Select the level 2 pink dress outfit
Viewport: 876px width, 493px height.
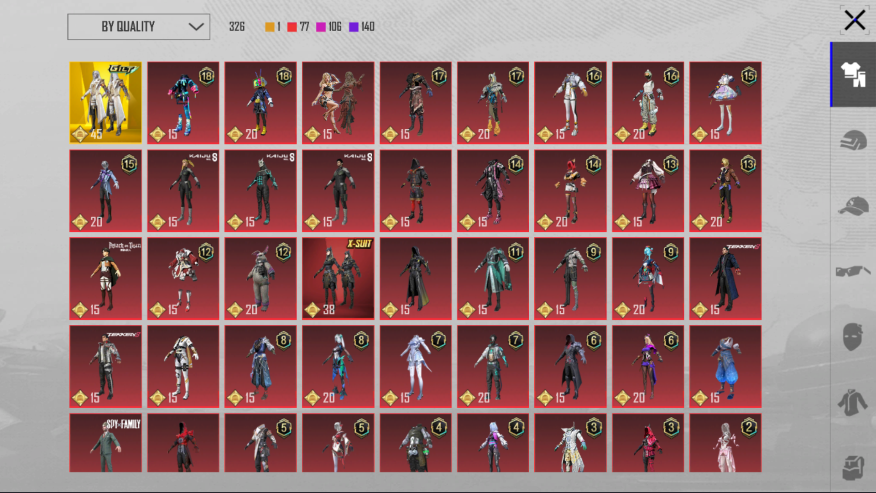click(x=725, y=443)
